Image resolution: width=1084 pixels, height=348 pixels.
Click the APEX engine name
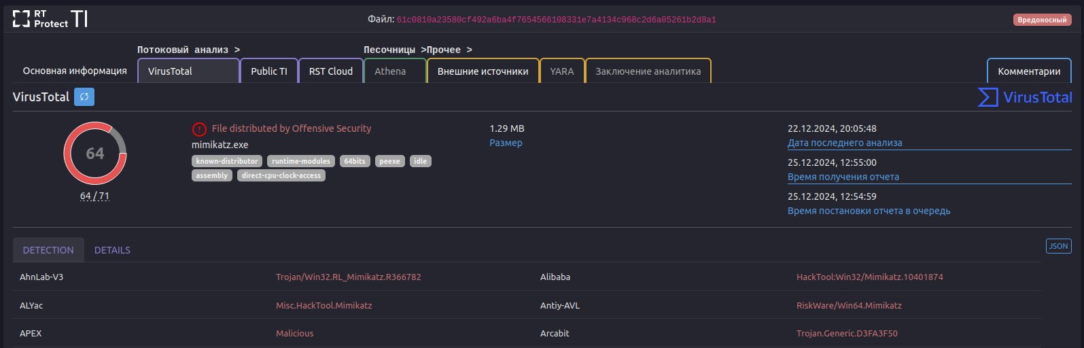click(31, 334)
